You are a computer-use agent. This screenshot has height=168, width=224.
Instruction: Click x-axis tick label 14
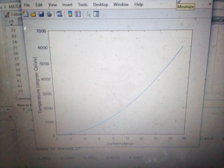(x=156, y=138)
